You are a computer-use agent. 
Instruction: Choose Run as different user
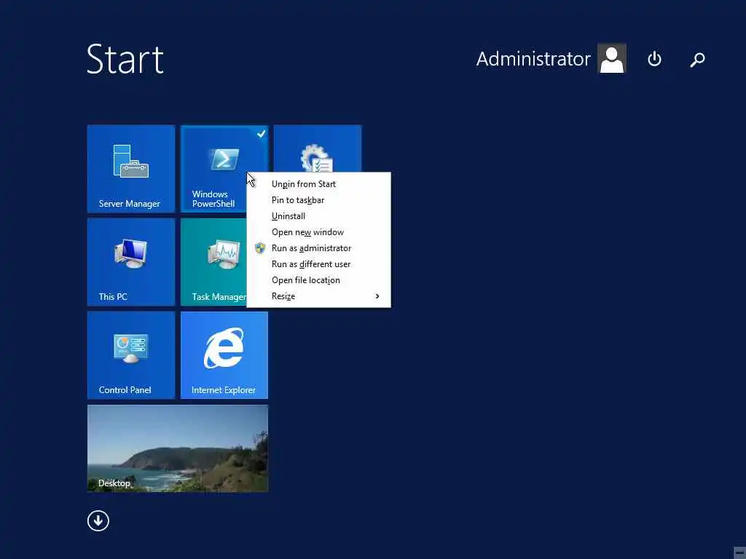tap(319, 264)
